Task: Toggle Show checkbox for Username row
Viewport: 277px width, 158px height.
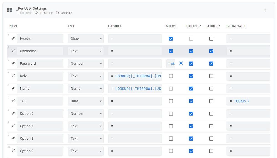Action: (x=171, y=51)
